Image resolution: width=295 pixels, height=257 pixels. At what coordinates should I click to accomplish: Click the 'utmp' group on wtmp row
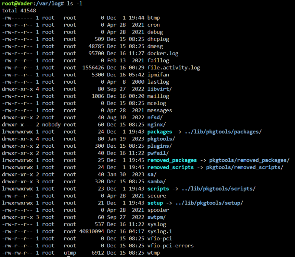click(x=70, y=253)
